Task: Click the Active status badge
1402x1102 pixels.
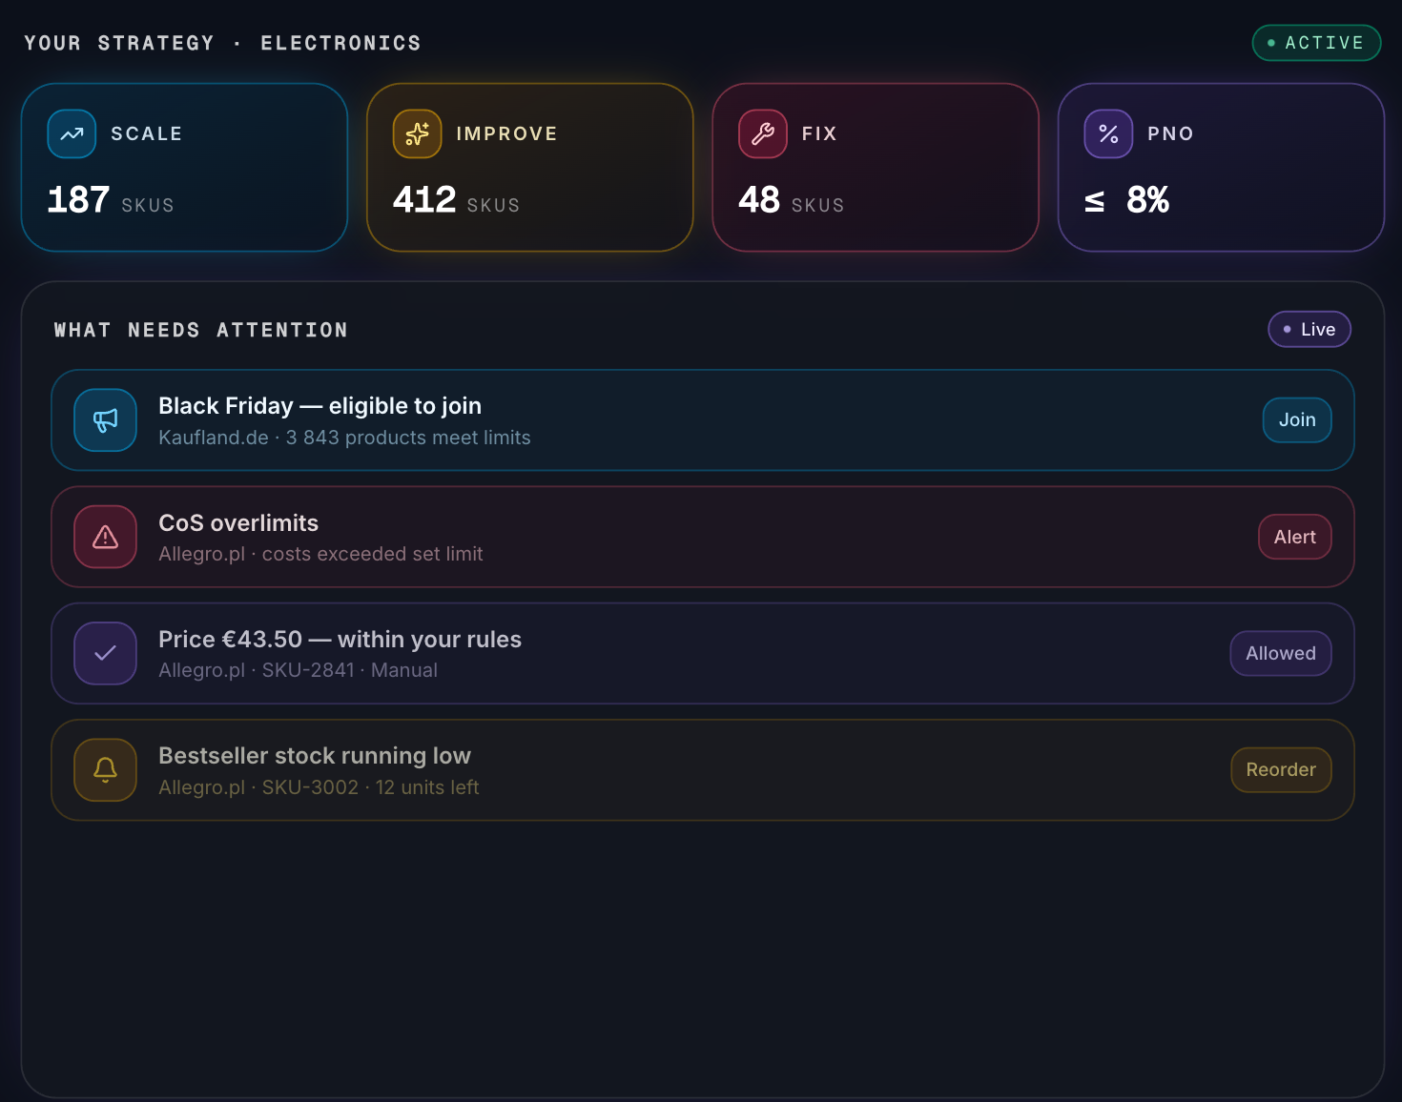Action: (1316, 43)
